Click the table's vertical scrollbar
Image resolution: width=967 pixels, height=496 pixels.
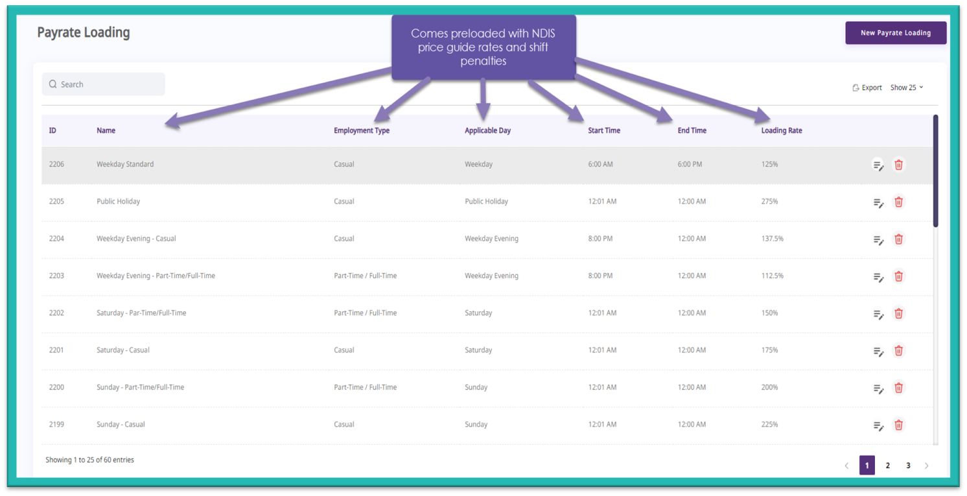point(935,172)
